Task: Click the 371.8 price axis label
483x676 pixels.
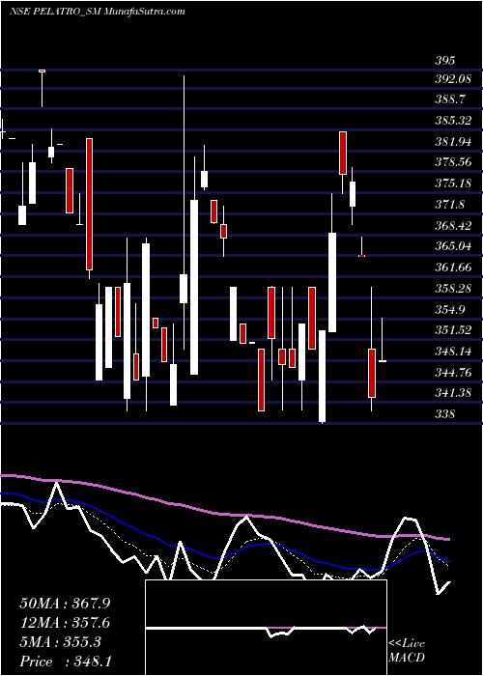Action: [449, 205]
